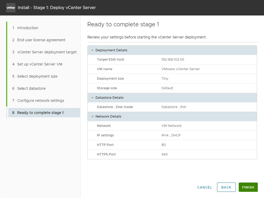
Task: Select step 8 Ready to complete stage 1
Action: pos(44,113)
